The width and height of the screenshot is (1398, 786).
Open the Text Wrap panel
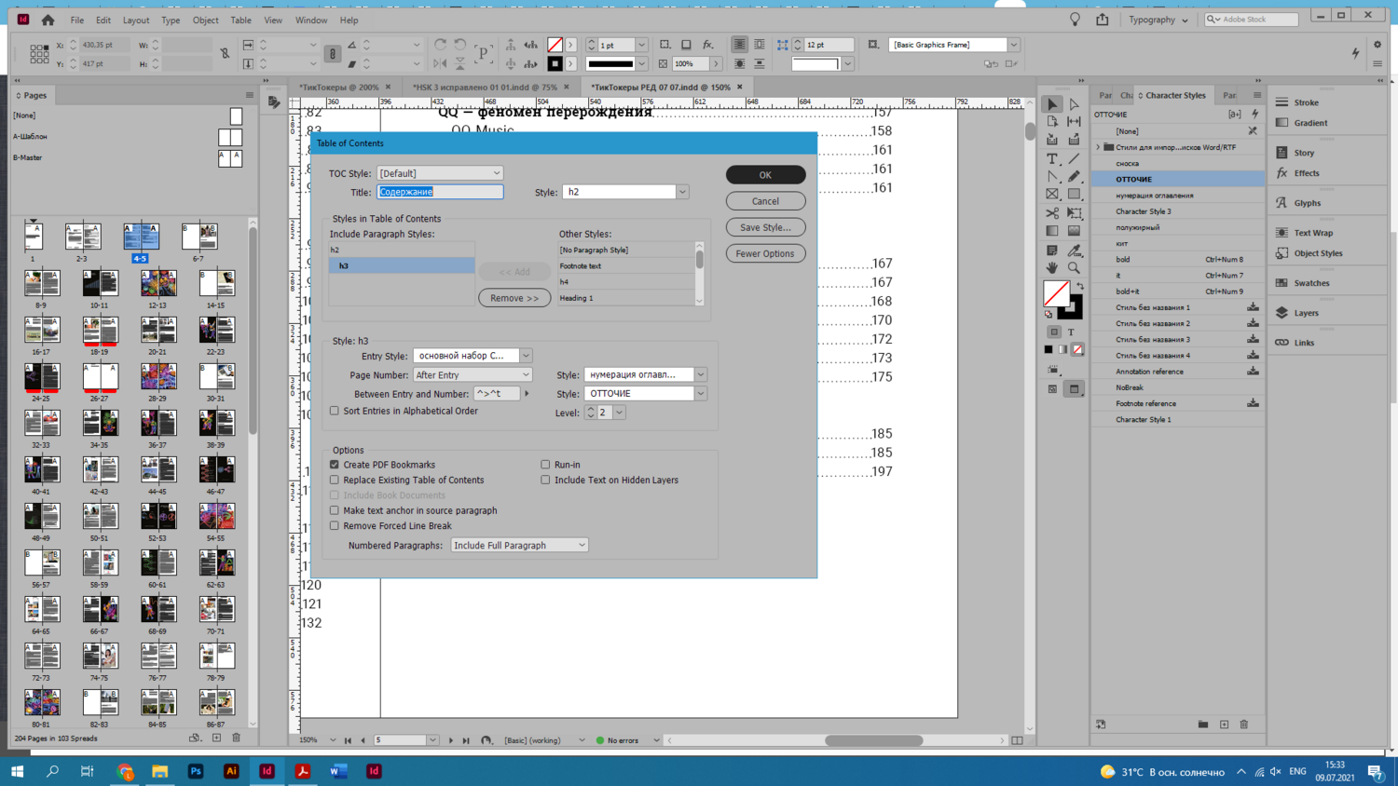coord(1312,233)
